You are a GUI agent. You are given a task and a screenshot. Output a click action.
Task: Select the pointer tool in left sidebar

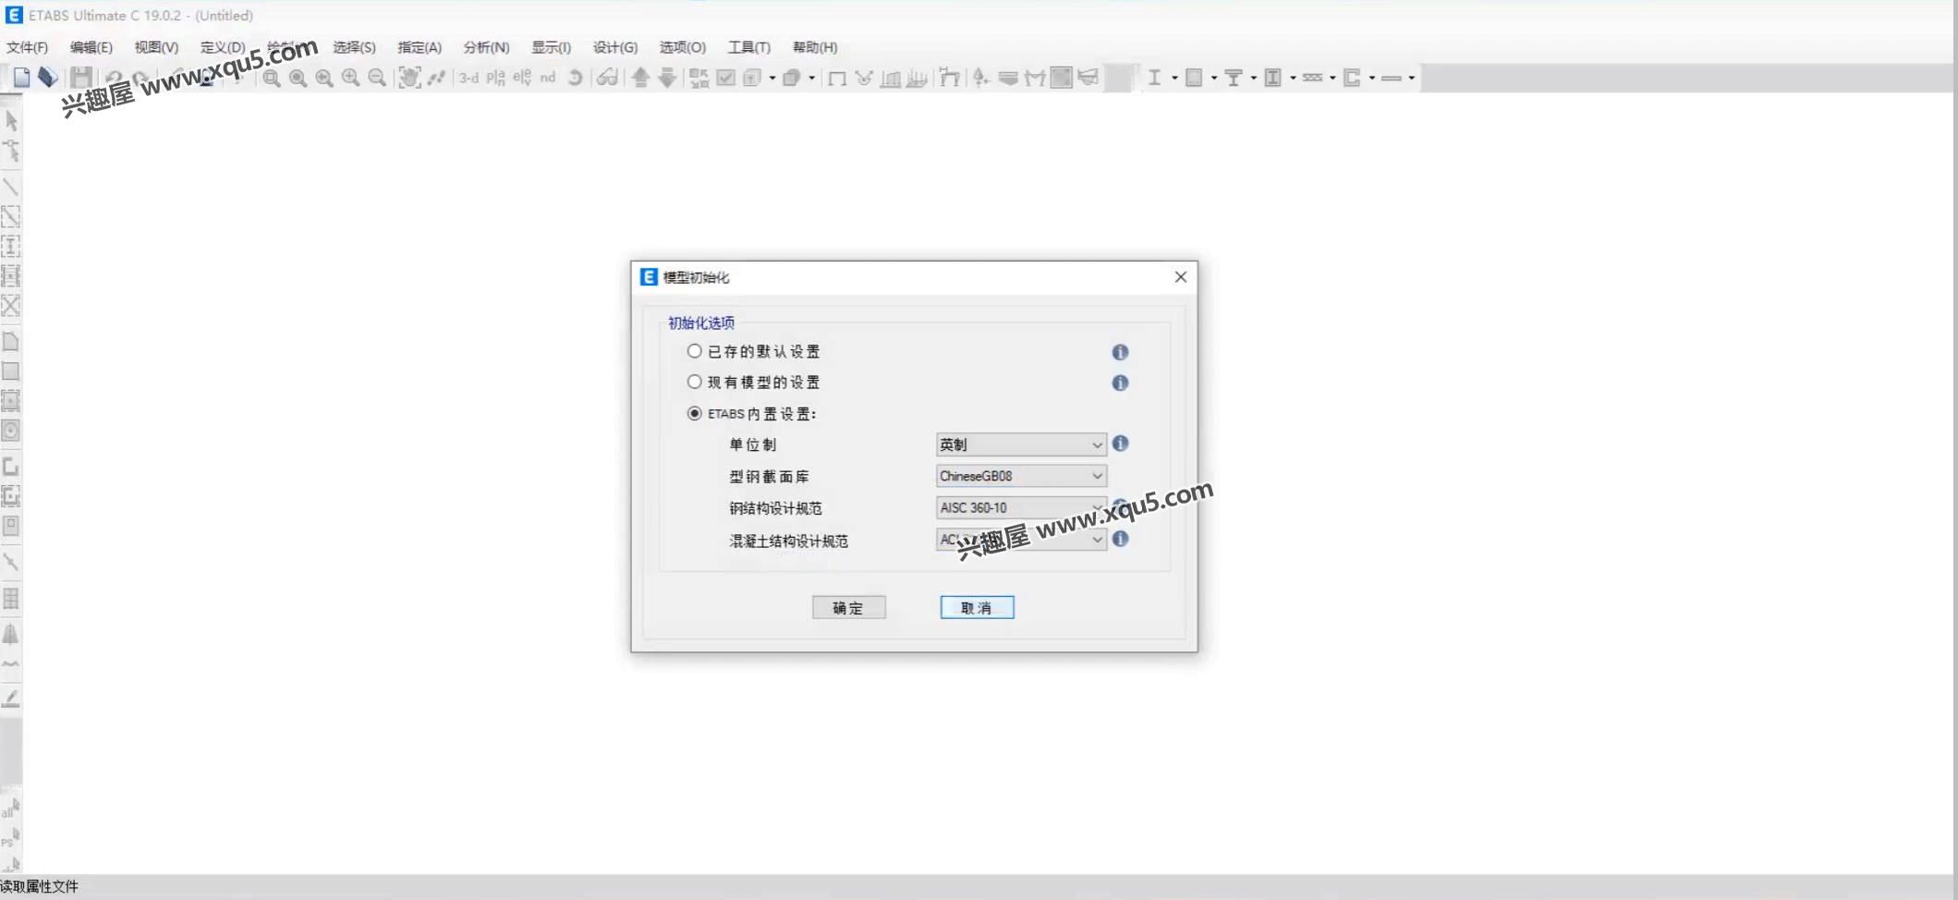[x=11, y=120]
